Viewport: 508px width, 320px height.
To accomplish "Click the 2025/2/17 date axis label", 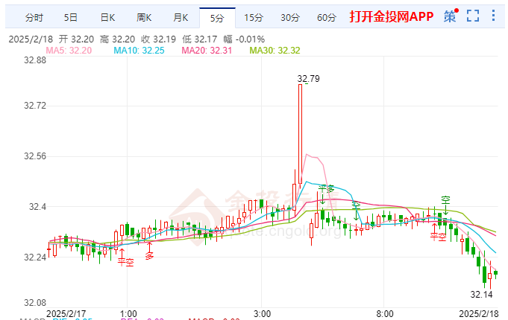I will tap(66, 313).
